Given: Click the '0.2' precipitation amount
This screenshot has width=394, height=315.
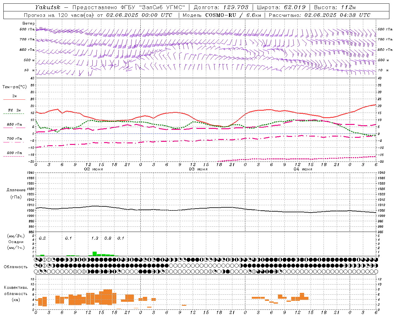Looking at the screenshot, I should click(42, 238).
